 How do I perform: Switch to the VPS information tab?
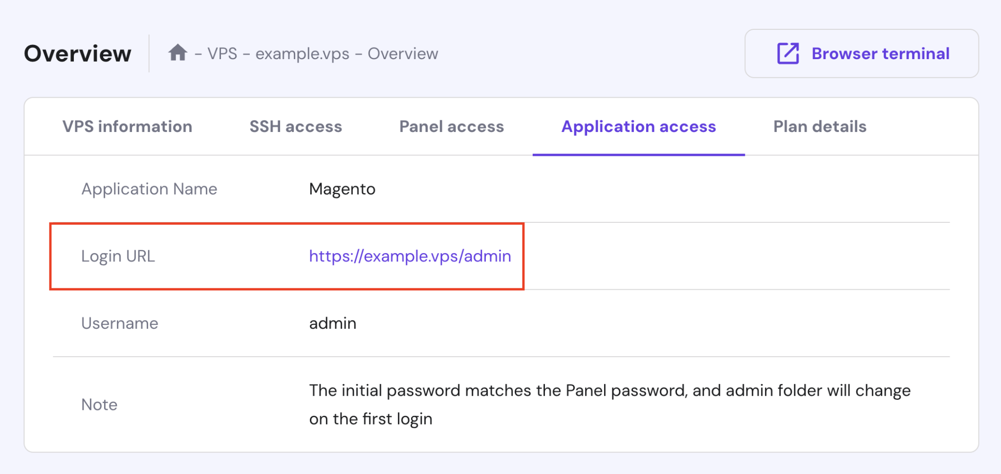coord(127,127)
